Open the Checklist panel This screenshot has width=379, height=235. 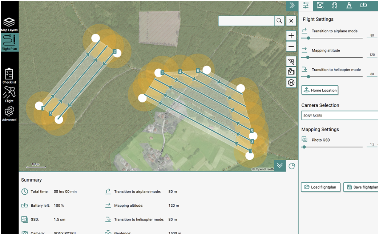pos(9,75)
